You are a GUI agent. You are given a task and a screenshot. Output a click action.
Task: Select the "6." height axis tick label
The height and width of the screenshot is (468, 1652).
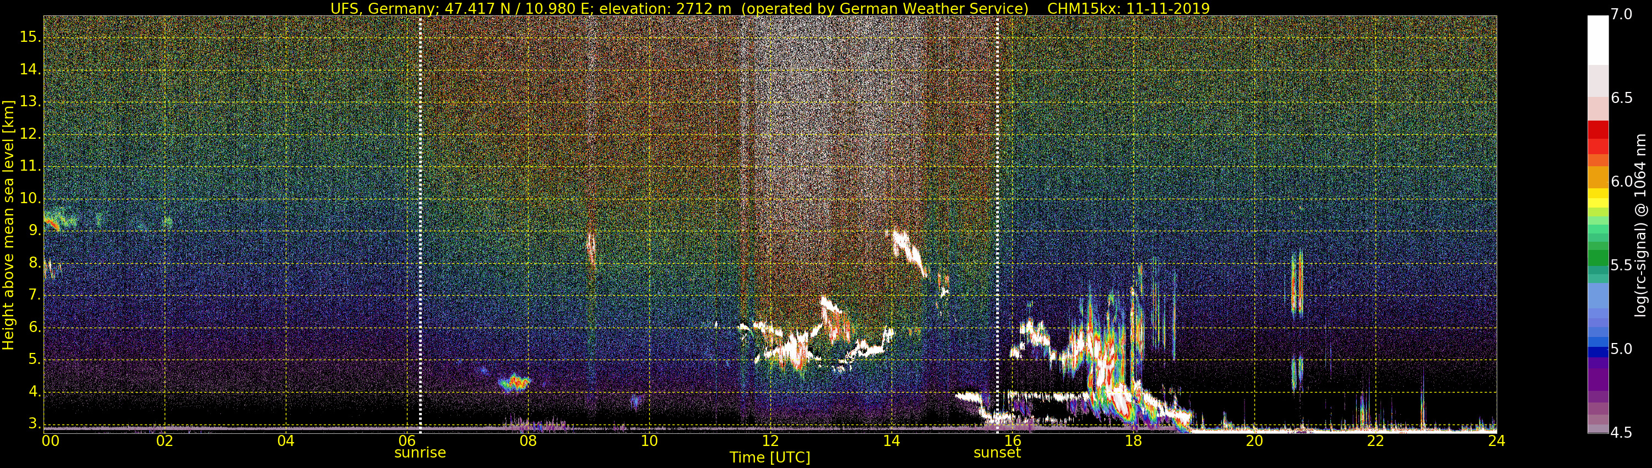pyautogui.click(x=34, y=327)
